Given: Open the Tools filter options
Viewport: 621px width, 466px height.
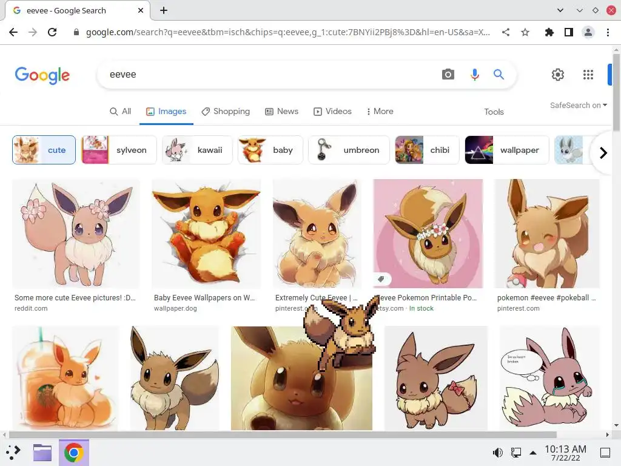Looking at the screenshot, I should click(494, 112).
